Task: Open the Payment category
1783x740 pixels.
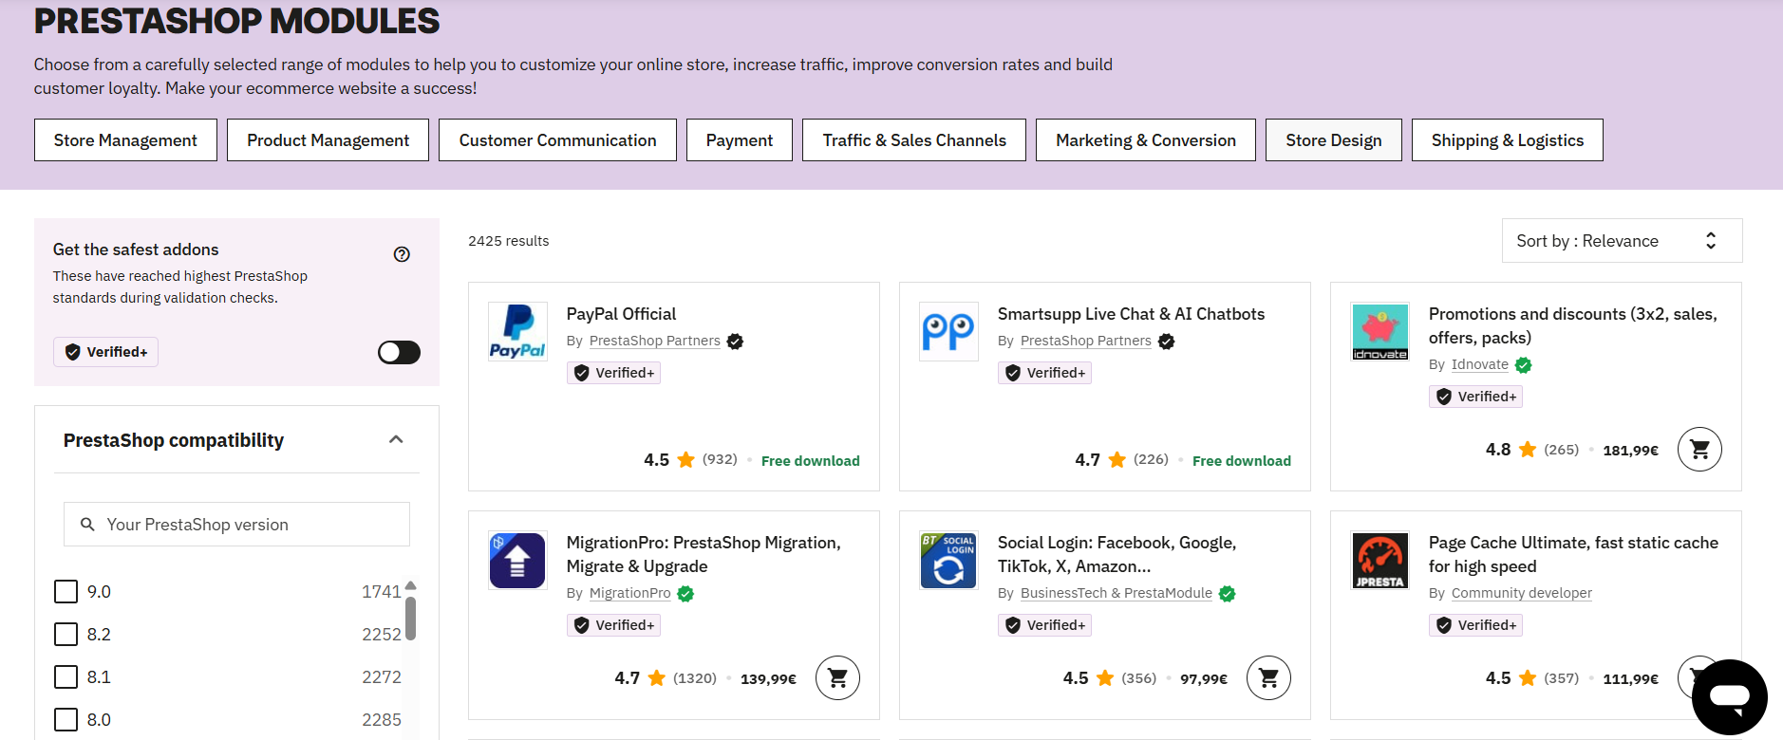Action: point(740,140)
